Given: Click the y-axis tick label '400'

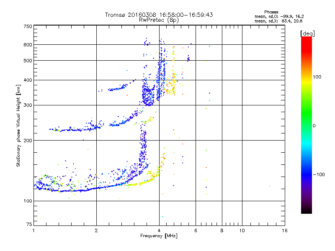Looking at the screenshot, I should coord(28,80).
